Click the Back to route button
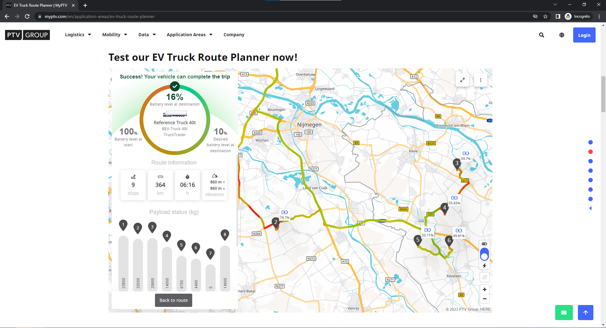The width and height of the screenshot is (606, 328). [173, 300]
